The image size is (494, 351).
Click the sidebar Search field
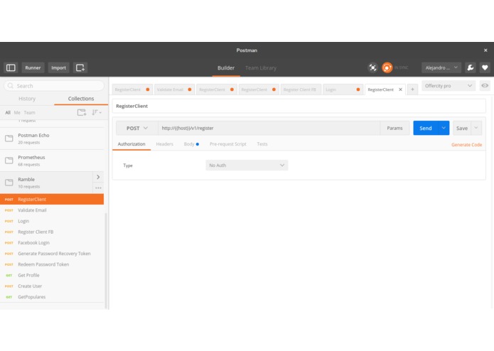coord(54,86)
